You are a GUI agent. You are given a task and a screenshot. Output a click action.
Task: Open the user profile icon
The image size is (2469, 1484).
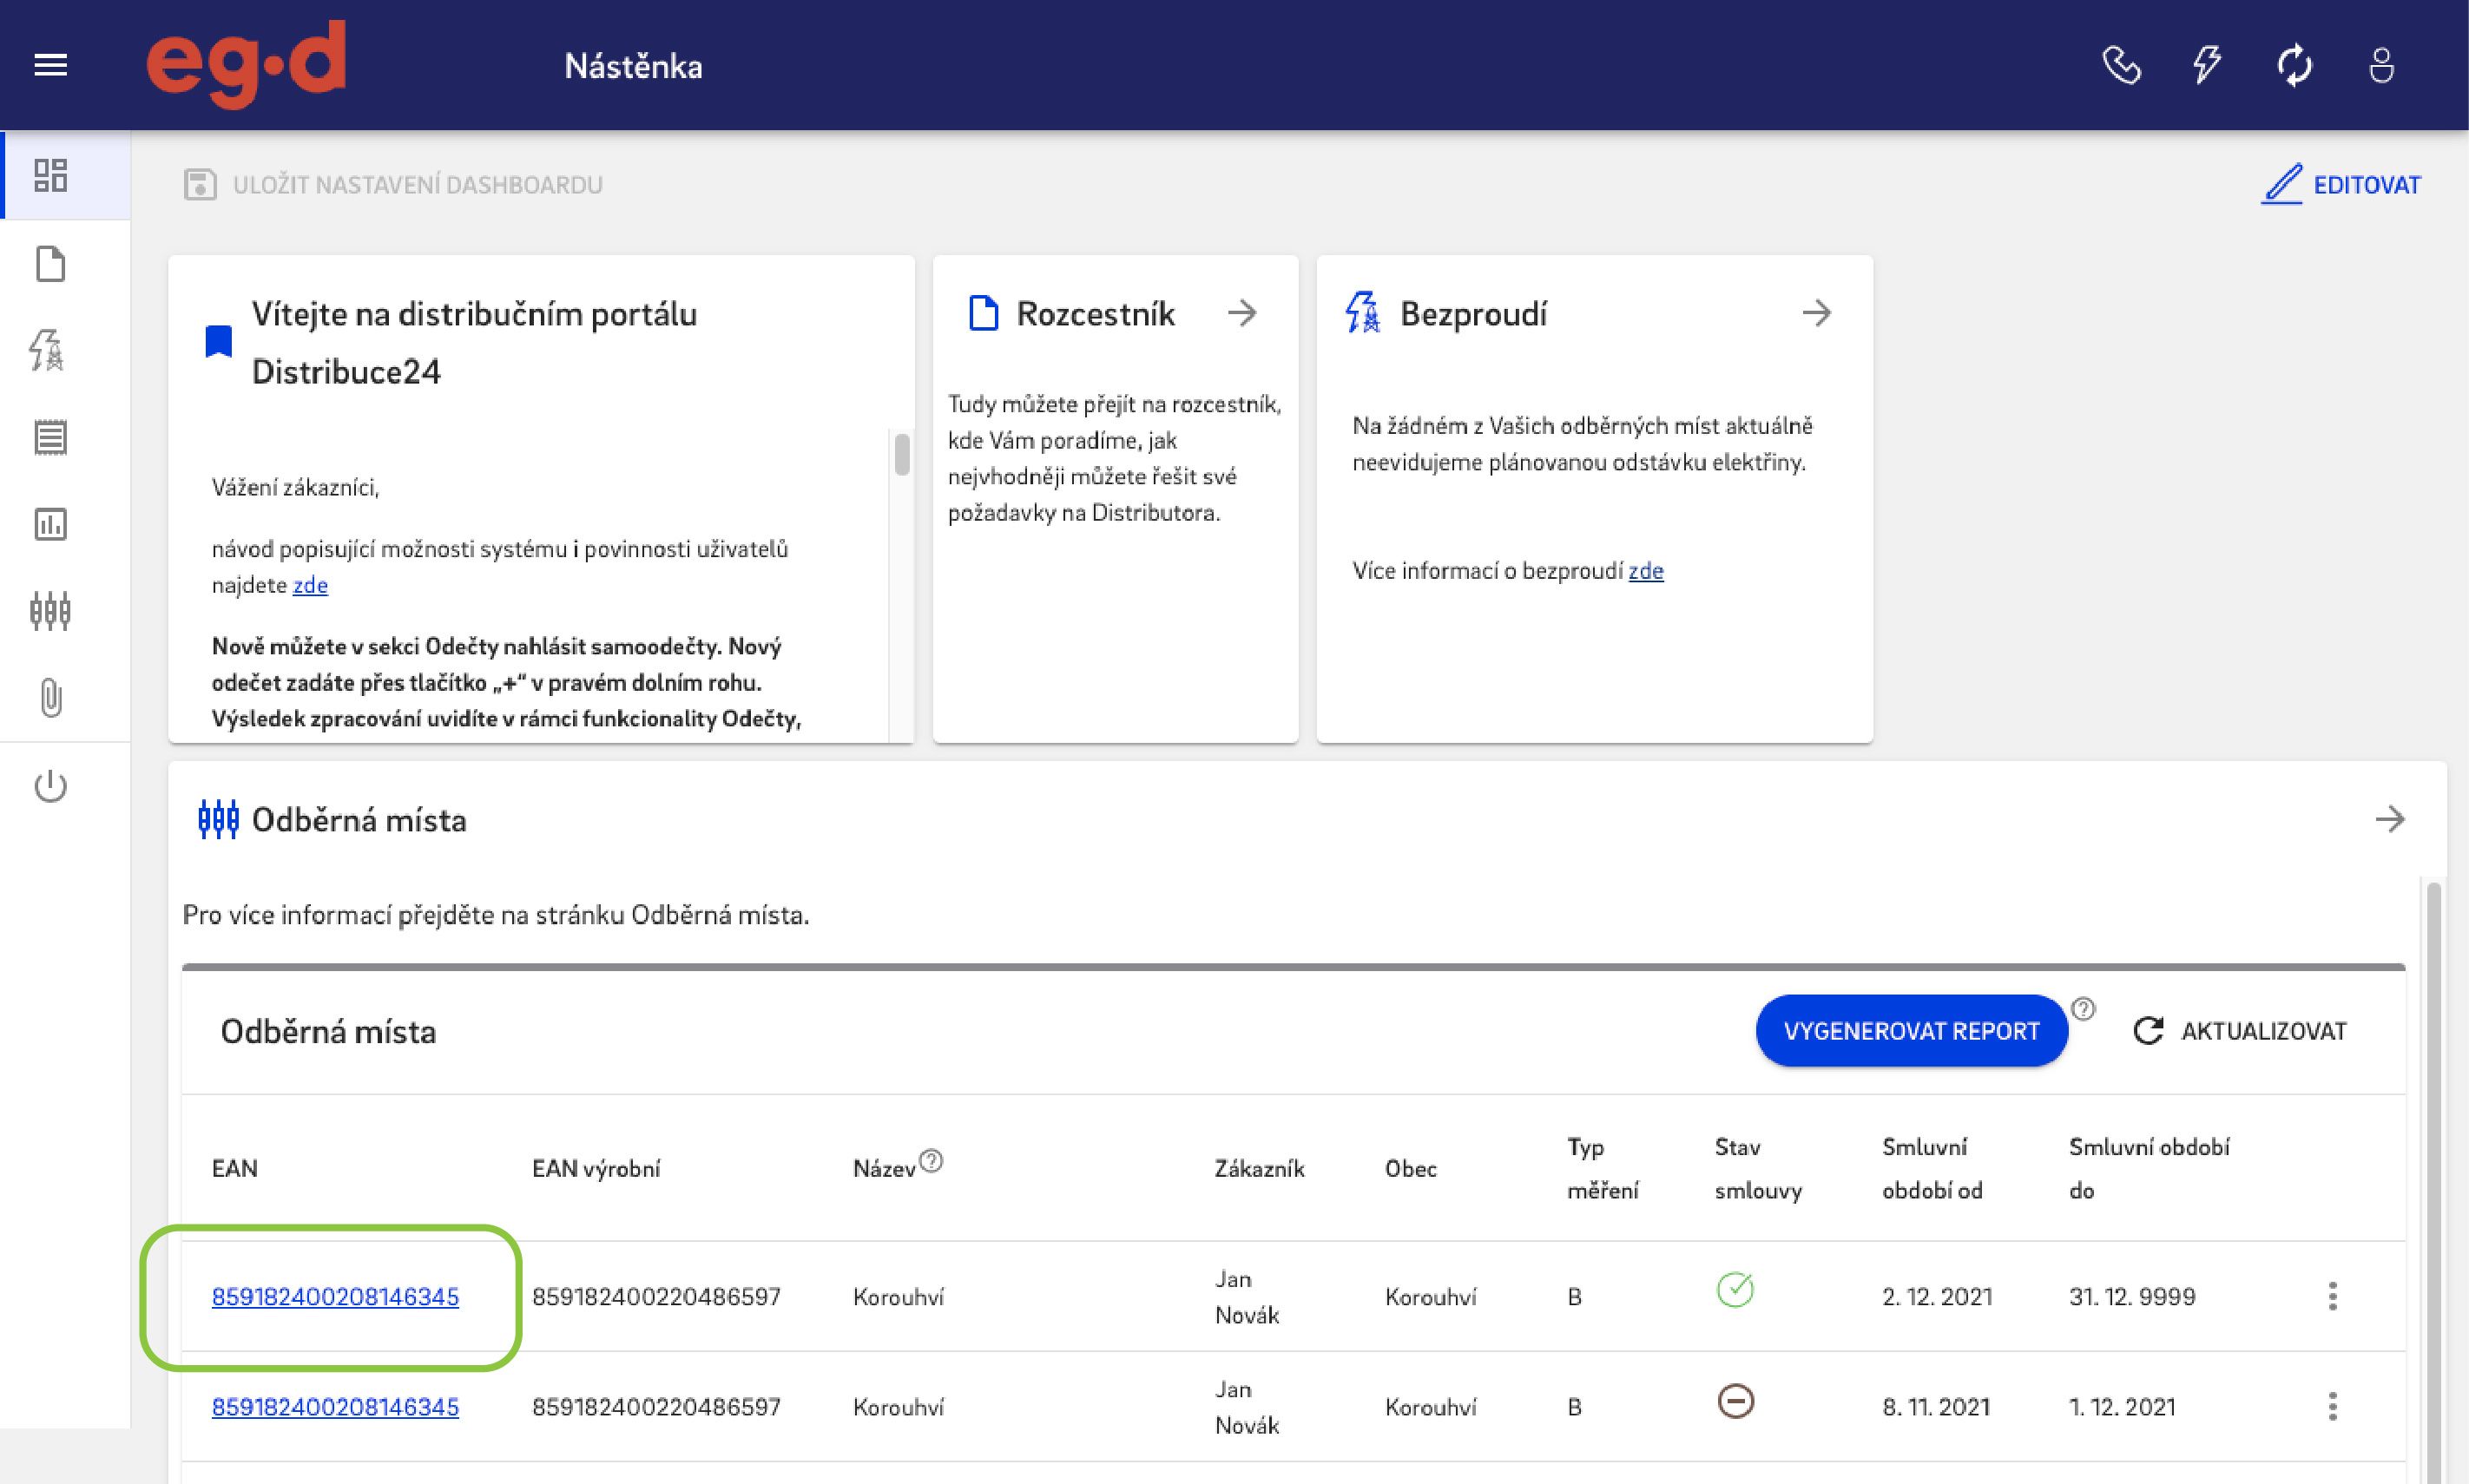coord(2382,66)
